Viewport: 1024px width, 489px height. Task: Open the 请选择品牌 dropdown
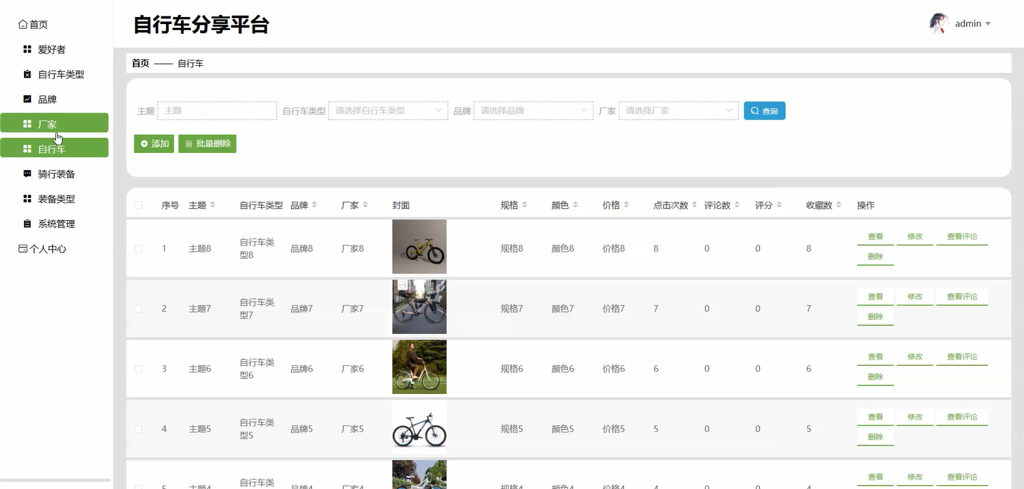coord(533,111)
